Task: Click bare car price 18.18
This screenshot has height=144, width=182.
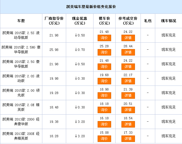Action: point(104,104)
